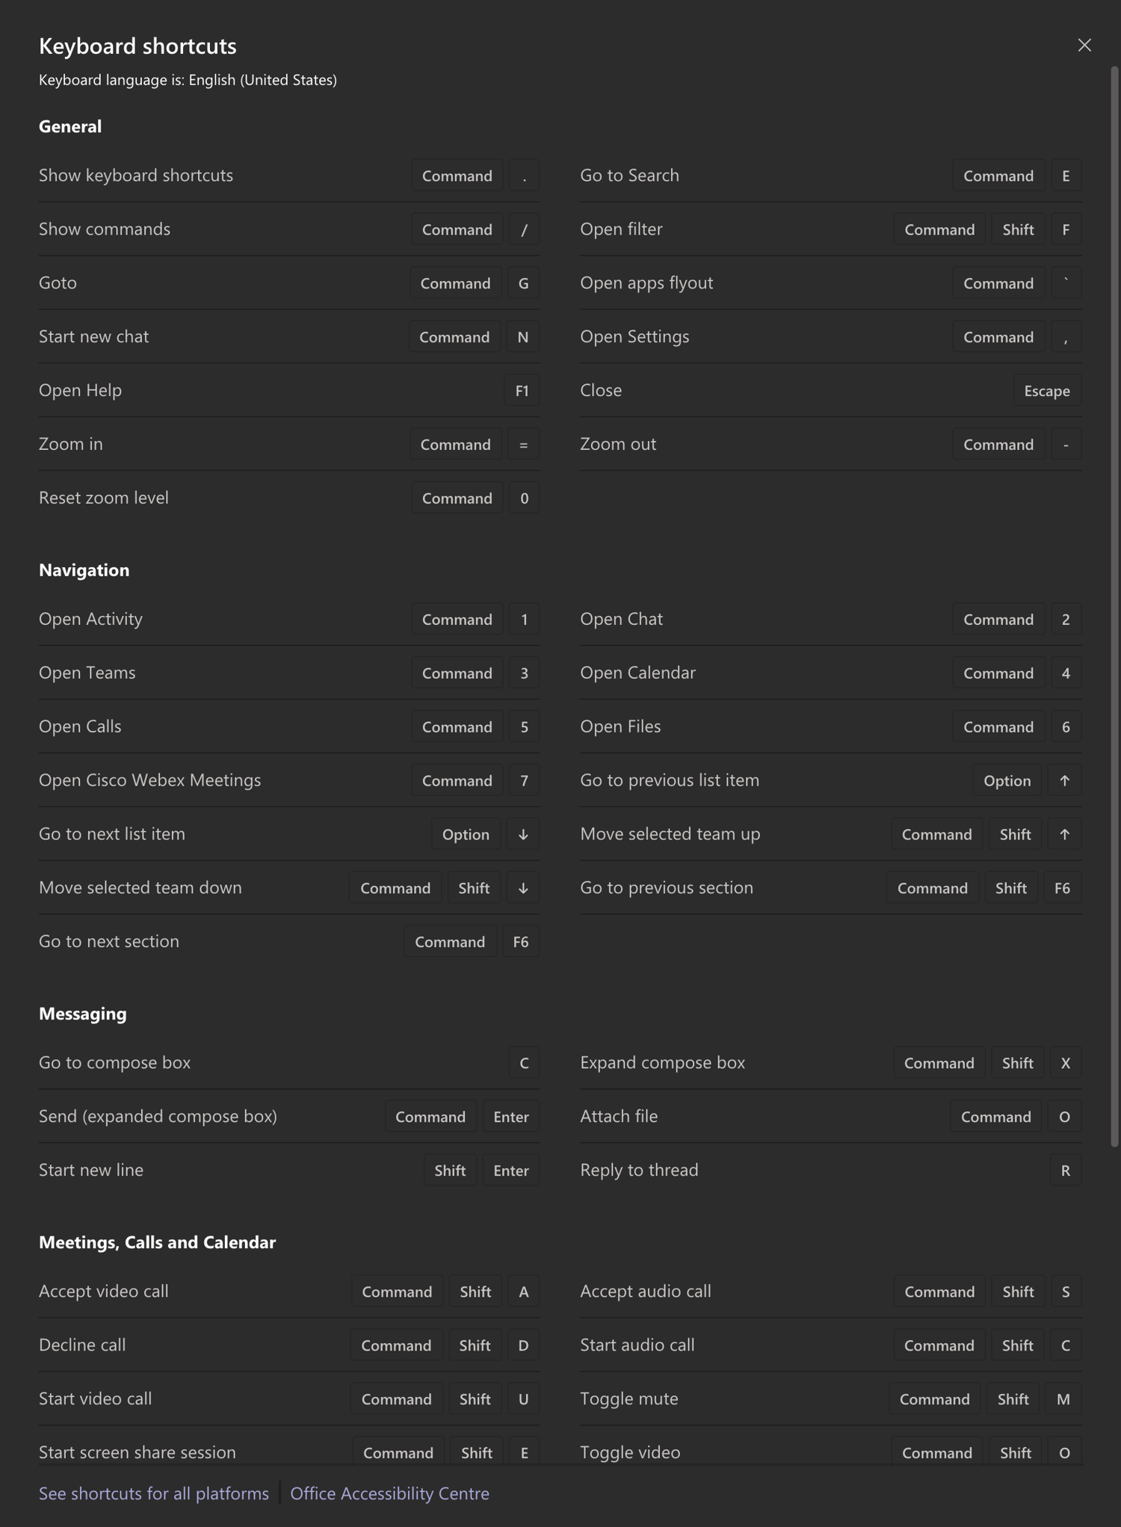This screenshot has width=1121, height=1527.
Task: Close the Keyboard shortcuts dialog
Action: (x=1084, y=45)
